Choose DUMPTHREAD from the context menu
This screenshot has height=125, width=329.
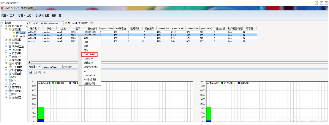89,55
